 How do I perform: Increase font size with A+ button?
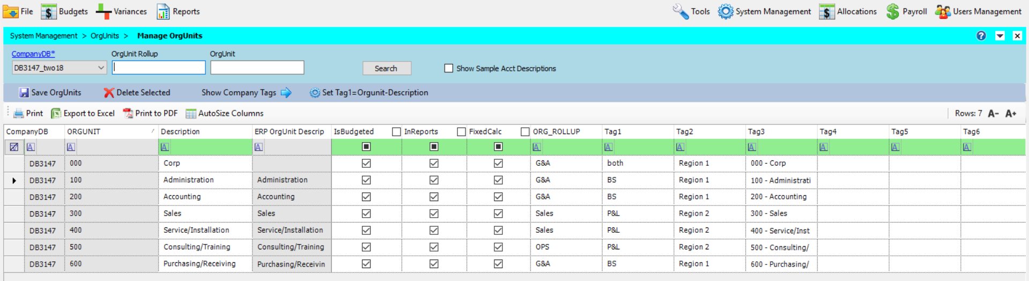[1011, 113]
